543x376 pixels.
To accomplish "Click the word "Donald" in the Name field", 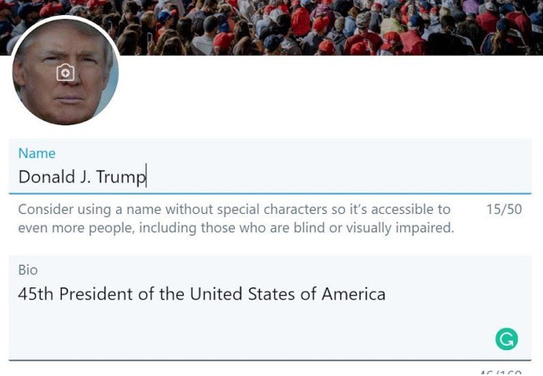I will (x=47, y=176).
